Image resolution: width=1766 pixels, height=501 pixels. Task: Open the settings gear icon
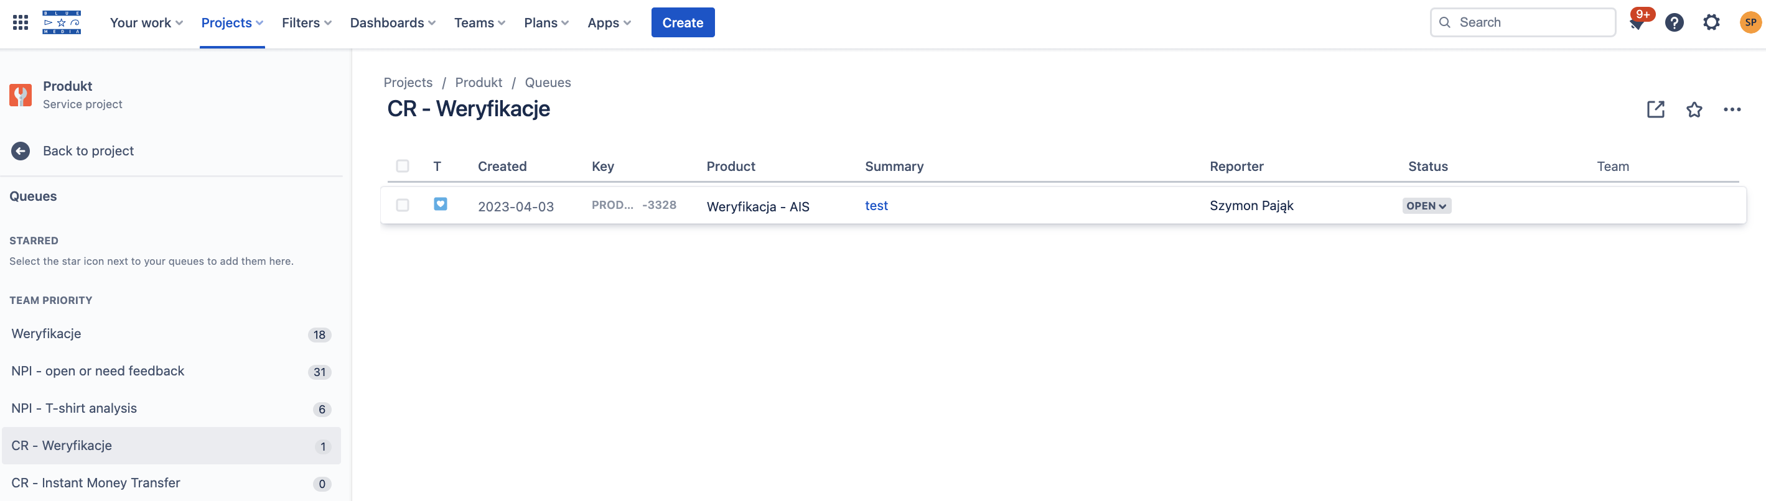(x=1711, y=22)
